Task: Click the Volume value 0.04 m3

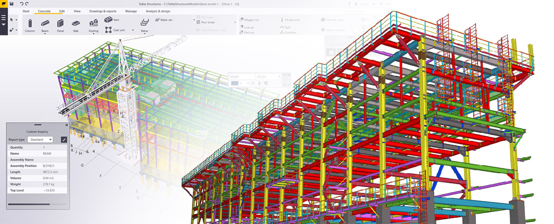Action: pos(48,177)
